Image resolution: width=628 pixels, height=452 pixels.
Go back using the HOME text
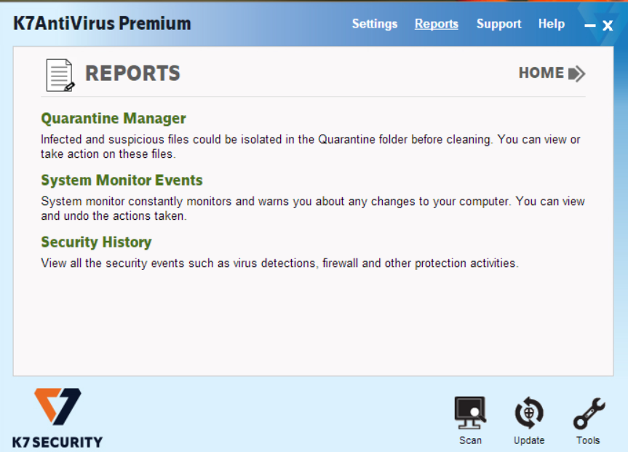tap(541, 73)
